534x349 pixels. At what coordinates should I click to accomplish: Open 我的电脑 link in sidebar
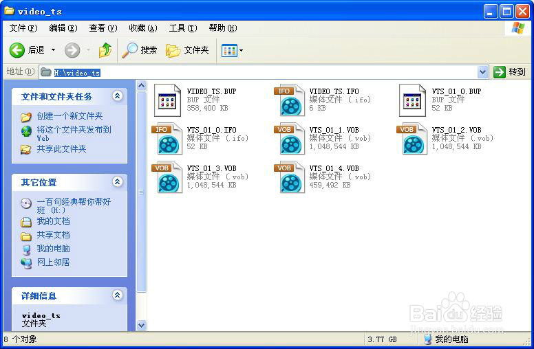54,249
